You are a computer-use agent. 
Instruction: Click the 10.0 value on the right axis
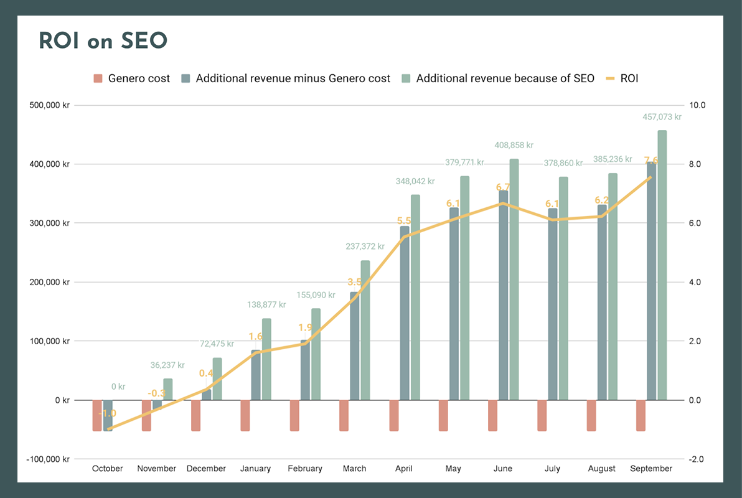698,105
